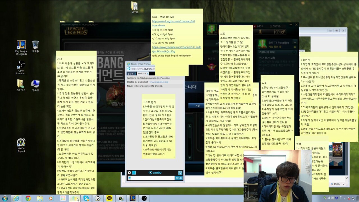The height and width of the screenshot is (202, 359).
Task: Click "4/12 vg vs m3 8p.m" note line
Action: (x=163, y=43)
